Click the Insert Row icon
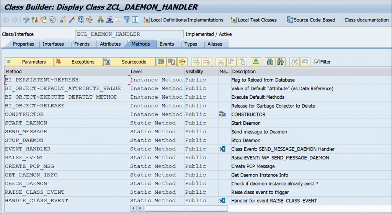Viewport: 392px width, 214px height. click(x=196, y=62)
